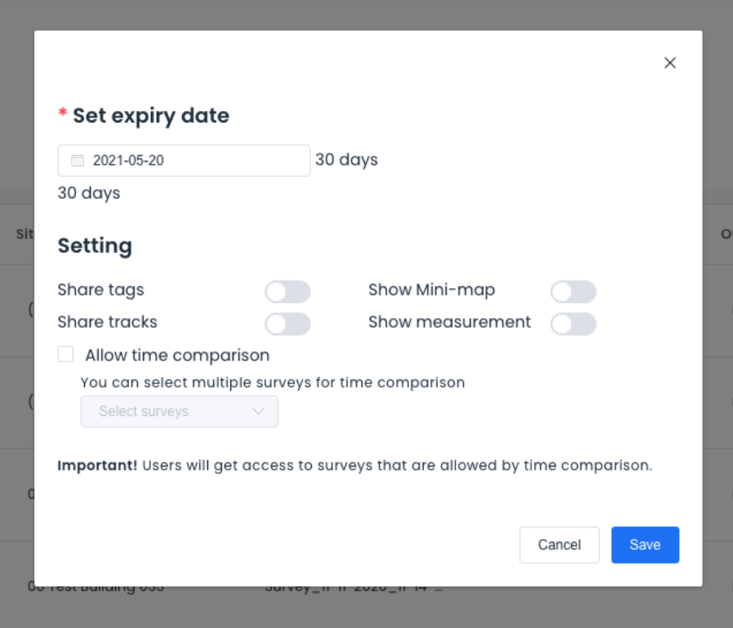Select the 2021-05-20 date text

(x=129, y=160)
